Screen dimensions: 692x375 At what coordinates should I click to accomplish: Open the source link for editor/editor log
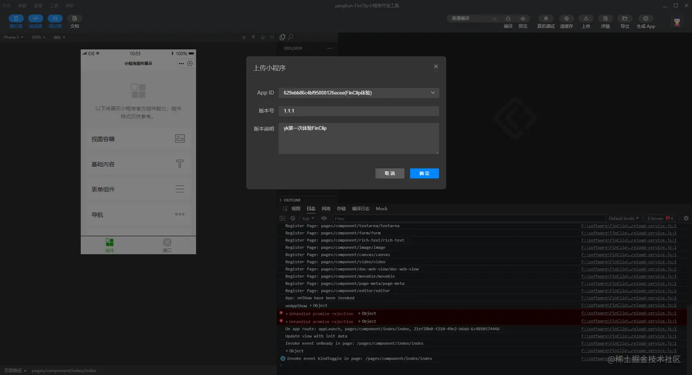629,291
